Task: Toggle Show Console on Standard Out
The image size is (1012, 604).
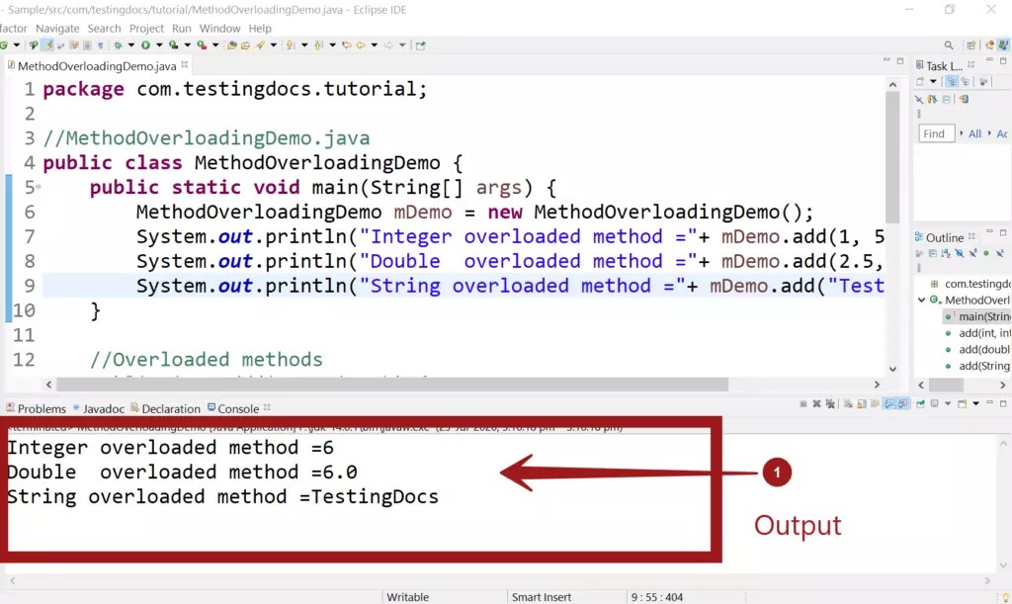Action: [x=889, y=404]
